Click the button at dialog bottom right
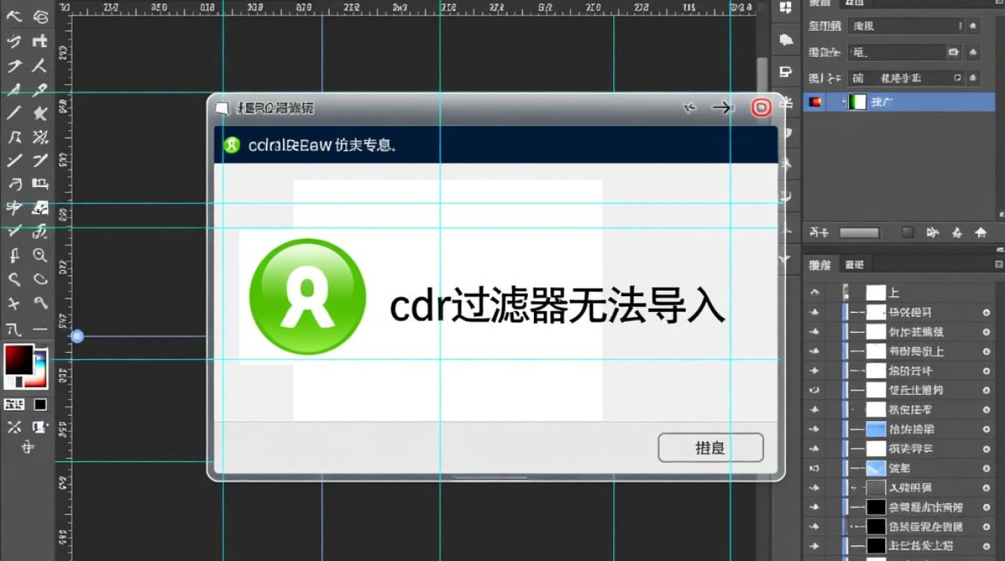Screen dimensions: 1005x561 pos(710,448)
